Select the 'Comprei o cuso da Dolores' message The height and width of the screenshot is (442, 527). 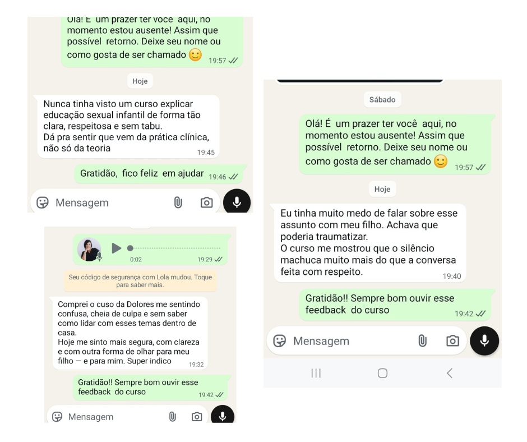130,333
